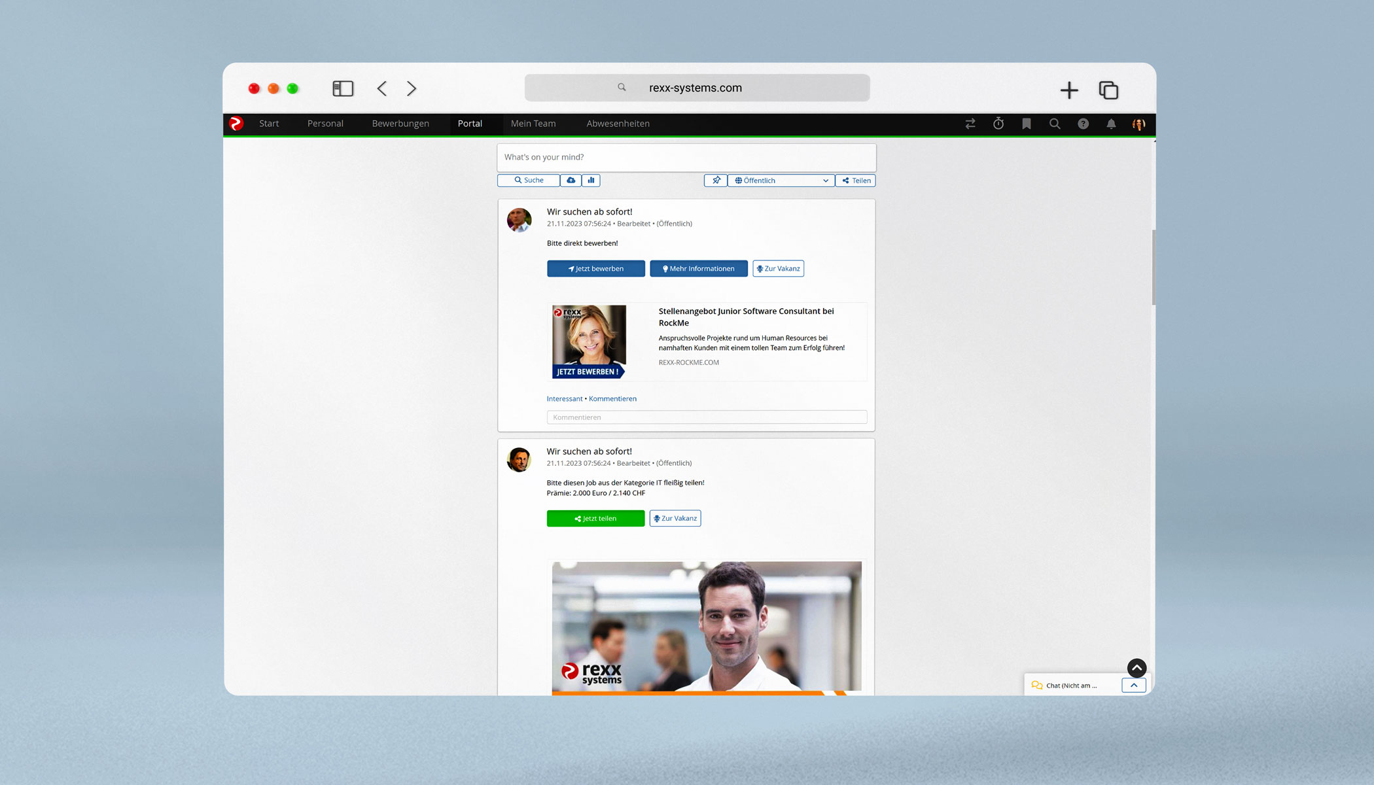This screenshot has height=785, width=1374.
Task: Click the switch module arrows icon
Action: click(970, 124)
